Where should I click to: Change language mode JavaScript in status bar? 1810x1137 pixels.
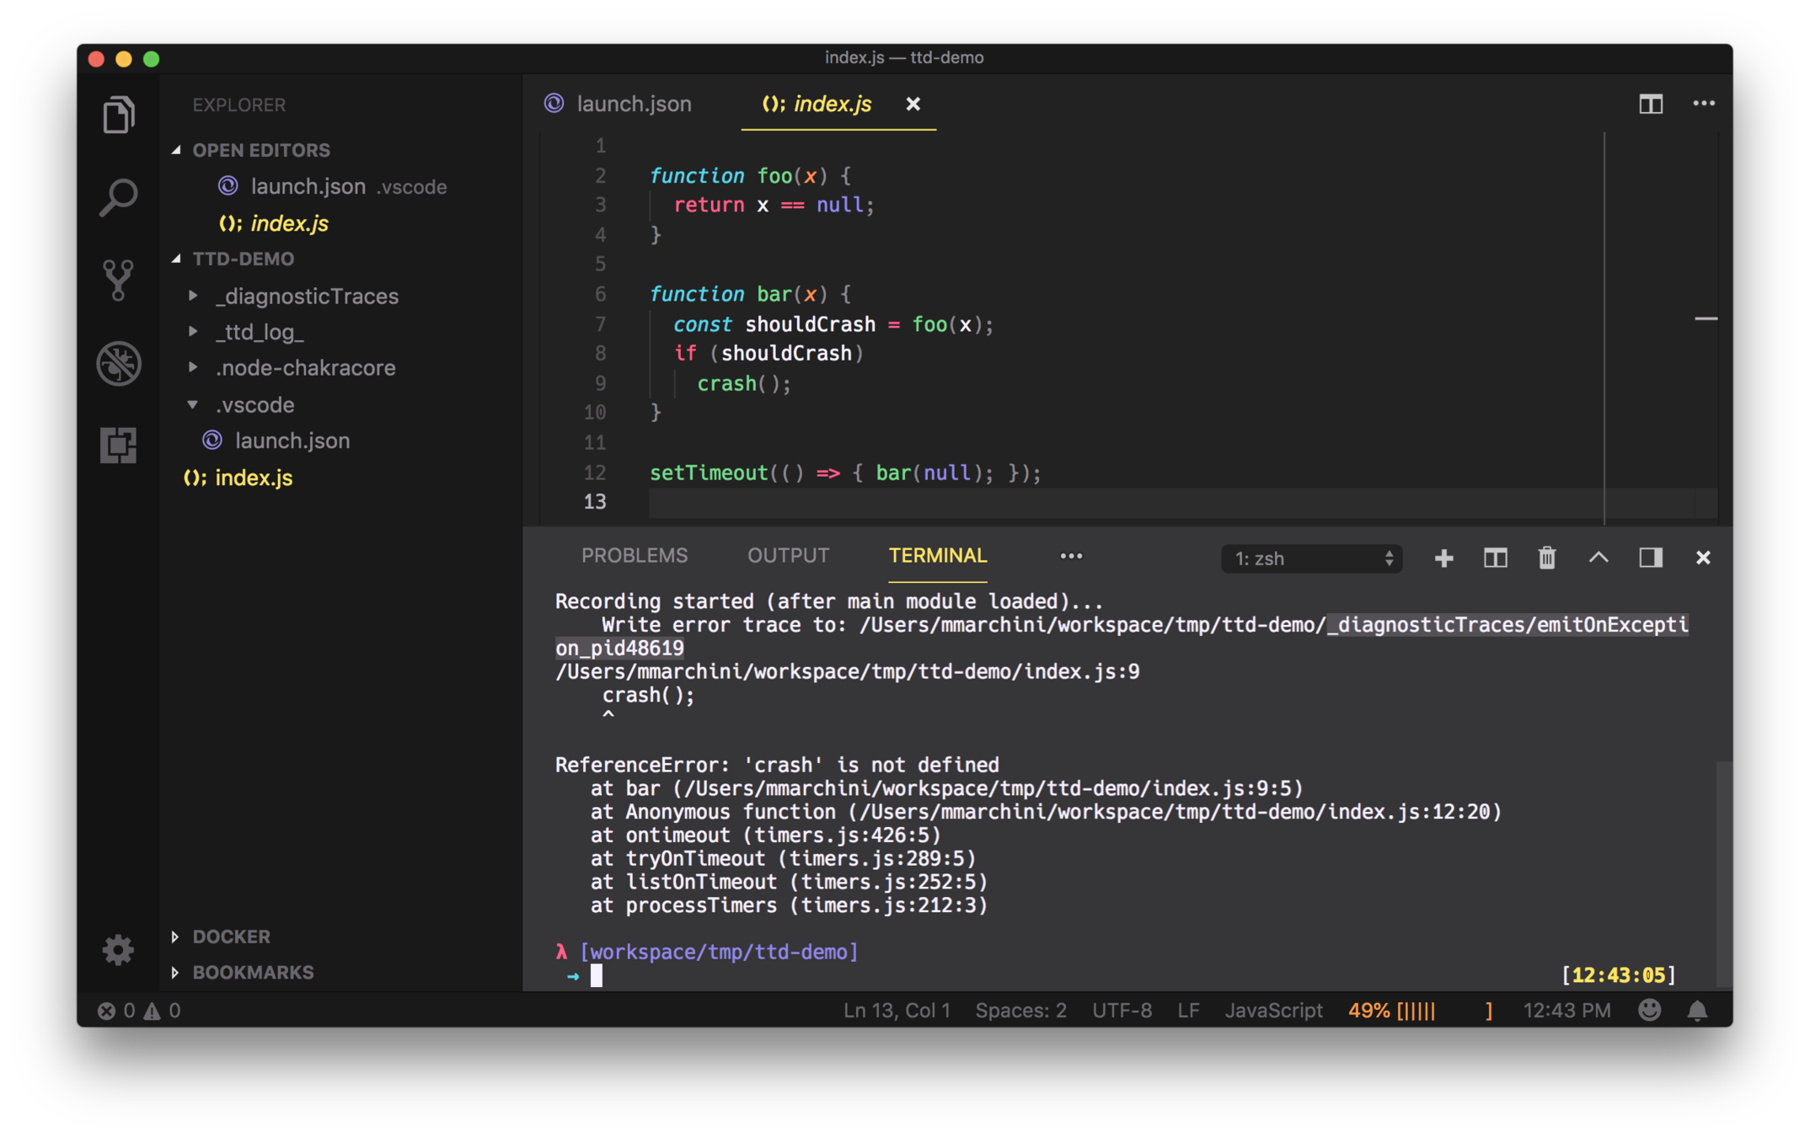coord(1272,1010)
